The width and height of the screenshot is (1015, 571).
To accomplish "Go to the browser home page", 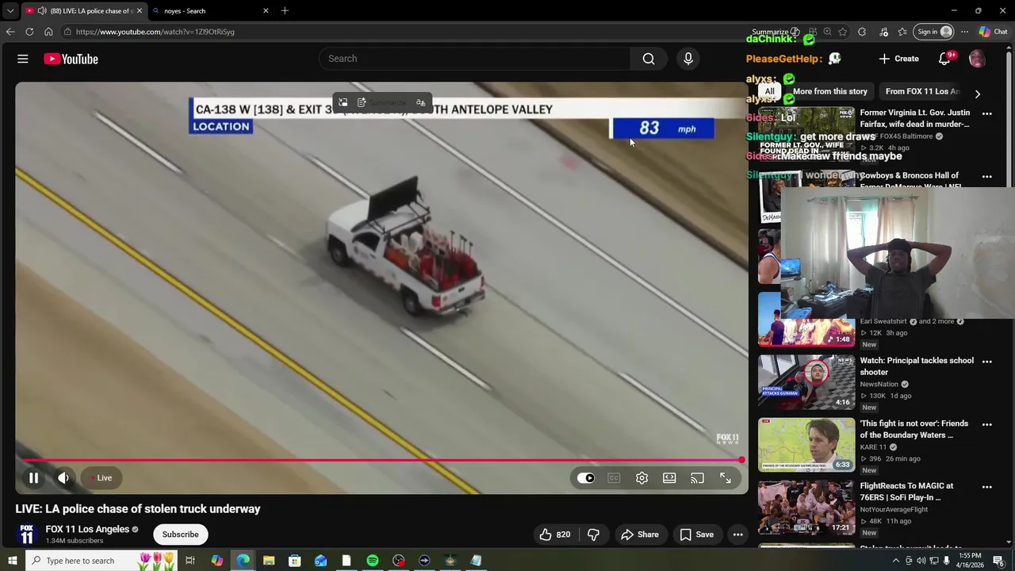I will coord(48,32).
